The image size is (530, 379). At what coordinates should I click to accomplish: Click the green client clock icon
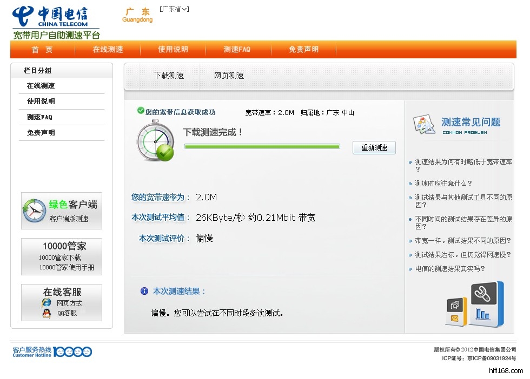[x=34, y=211]
